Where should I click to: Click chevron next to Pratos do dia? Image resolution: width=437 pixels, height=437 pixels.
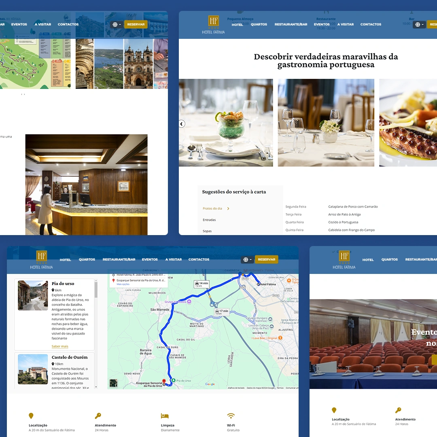(x=228, y=208)
